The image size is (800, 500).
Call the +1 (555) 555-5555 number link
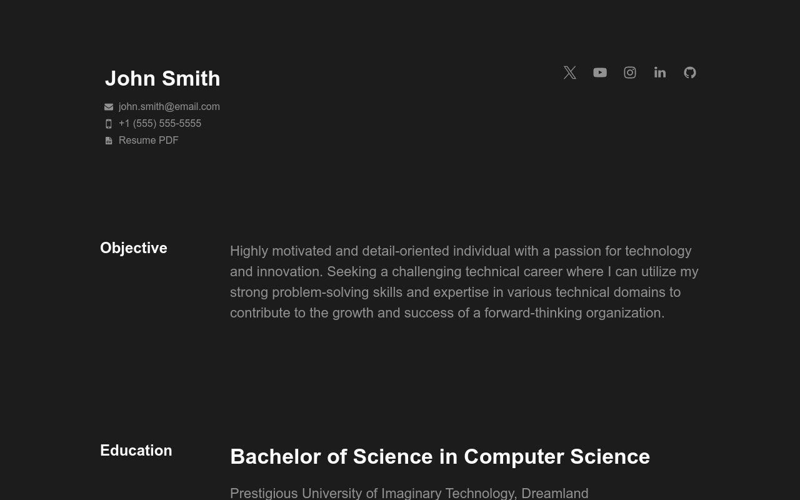(160, 124)
